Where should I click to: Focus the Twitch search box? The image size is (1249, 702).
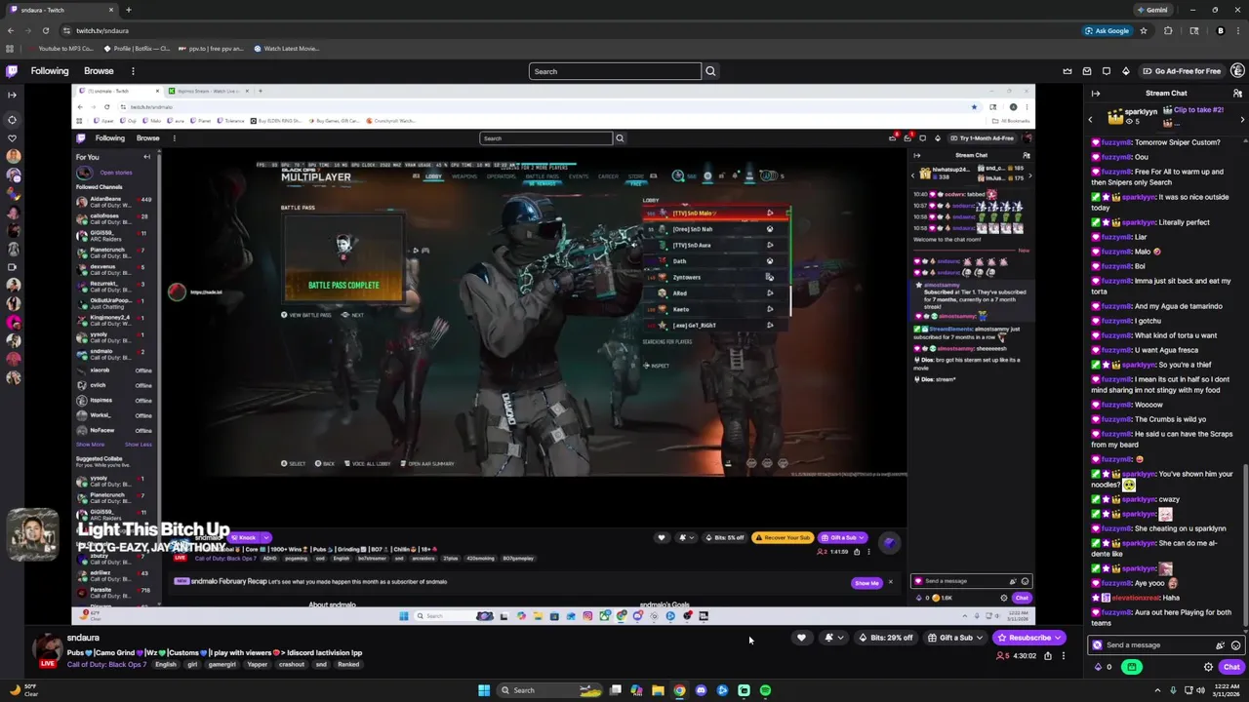(x=615, y=71)
